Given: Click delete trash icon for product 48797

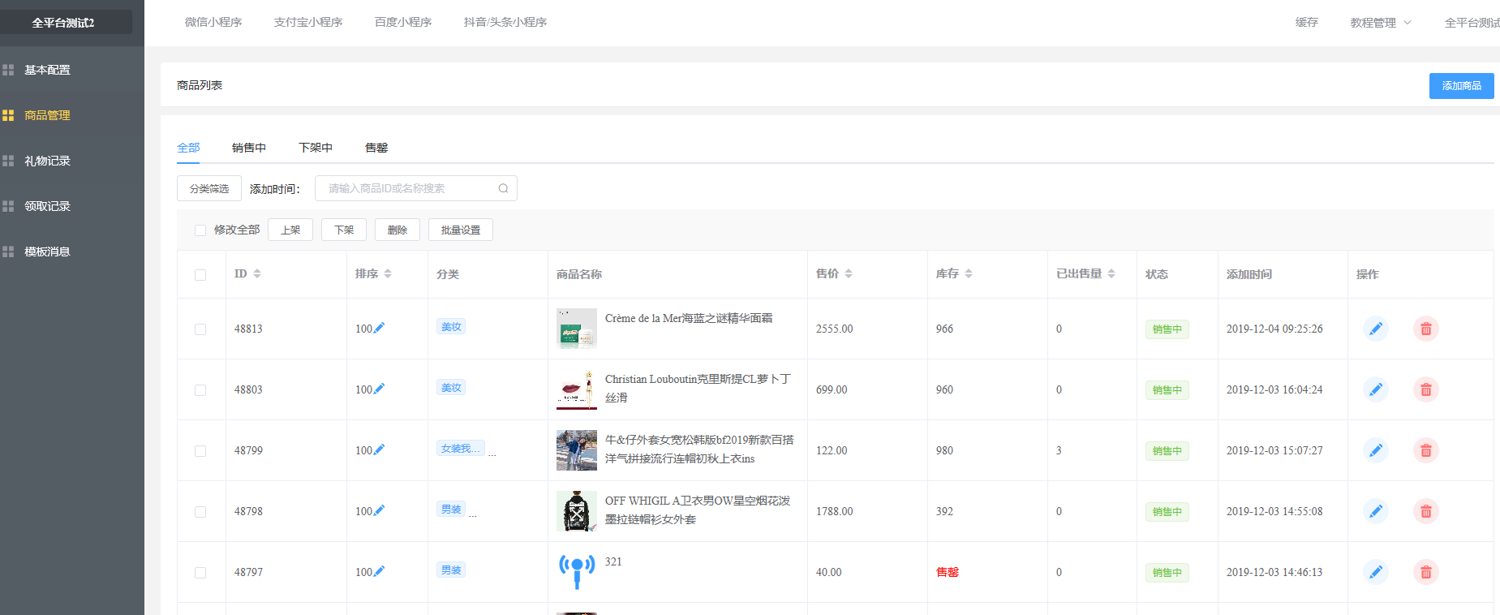Looking at the screenshot, I should point(1425,572).
